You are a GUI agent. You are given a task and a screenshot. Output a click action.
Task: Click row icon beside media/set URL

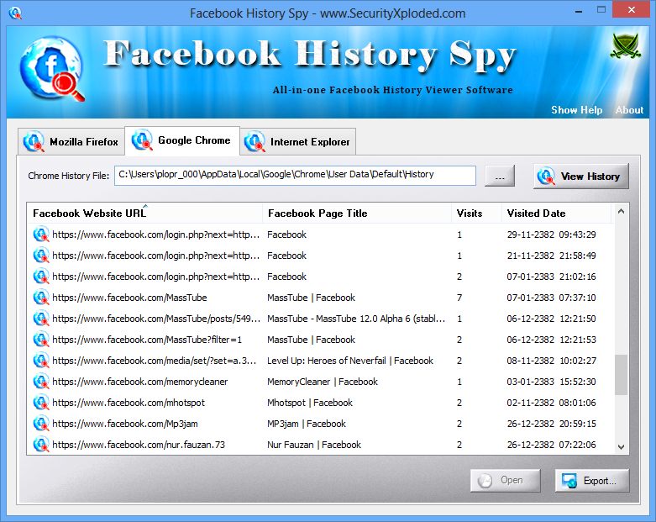(41, 361)
